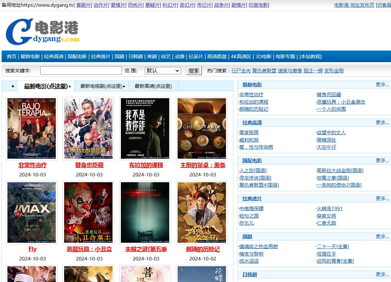The height and width of the screenshot is (282, 391).
Task: Open the 国剧 sidebar section heading
Action: 247,237
